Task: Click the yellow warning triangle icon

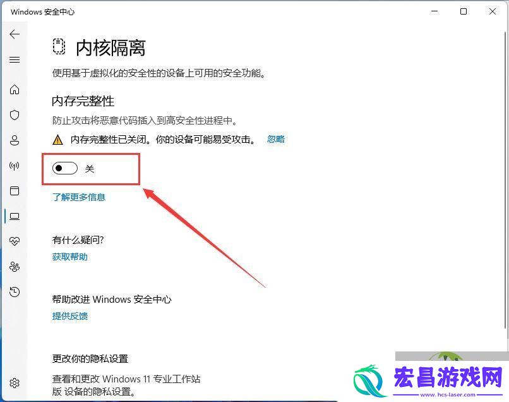Action: click(x=57, y=140)
